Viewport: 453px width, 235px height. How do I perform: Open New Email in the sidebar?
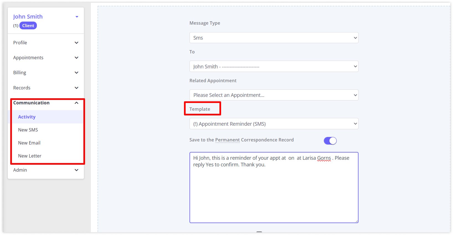(29, 143)
